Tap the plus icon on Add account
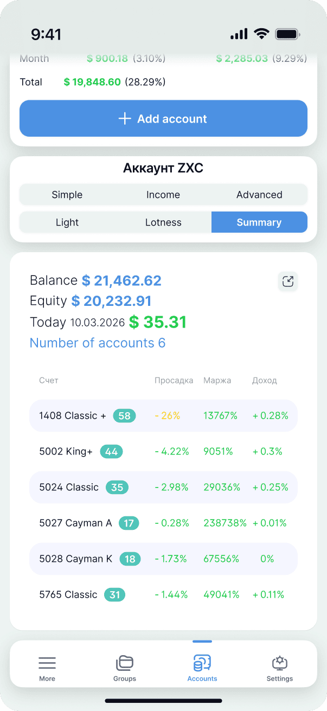 125,119
